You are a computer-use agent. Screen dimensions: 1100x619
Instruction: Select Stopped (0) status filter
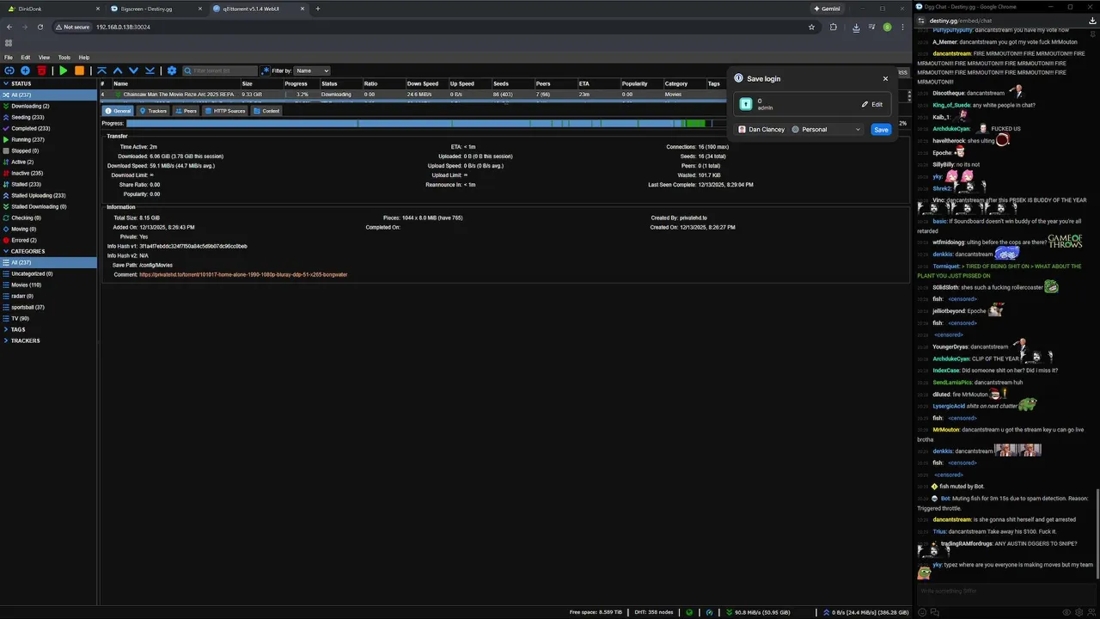[x=48, y=150]
